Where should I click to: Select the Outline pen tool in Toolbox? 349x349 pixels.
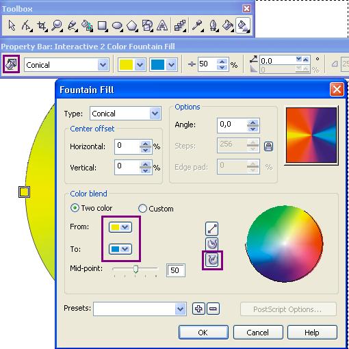[213, 25]
